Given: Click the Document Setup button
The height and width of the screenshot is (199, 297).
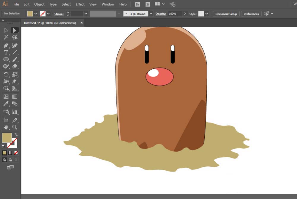Looking at the screenshot, I should pyautogui.click(x=226, y=14).
